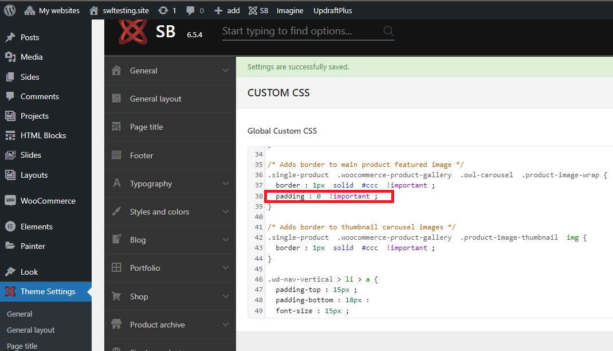
Task: Click the Look paintbrush icon
Action: coord(10,271)
